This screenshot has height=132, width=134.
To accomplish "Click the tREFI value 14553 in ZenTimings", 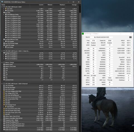I will point(109,78).
